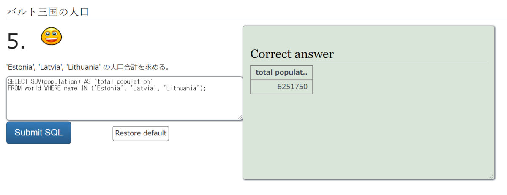Click 'Lithuania' in the question description

[x=83, y=67]
